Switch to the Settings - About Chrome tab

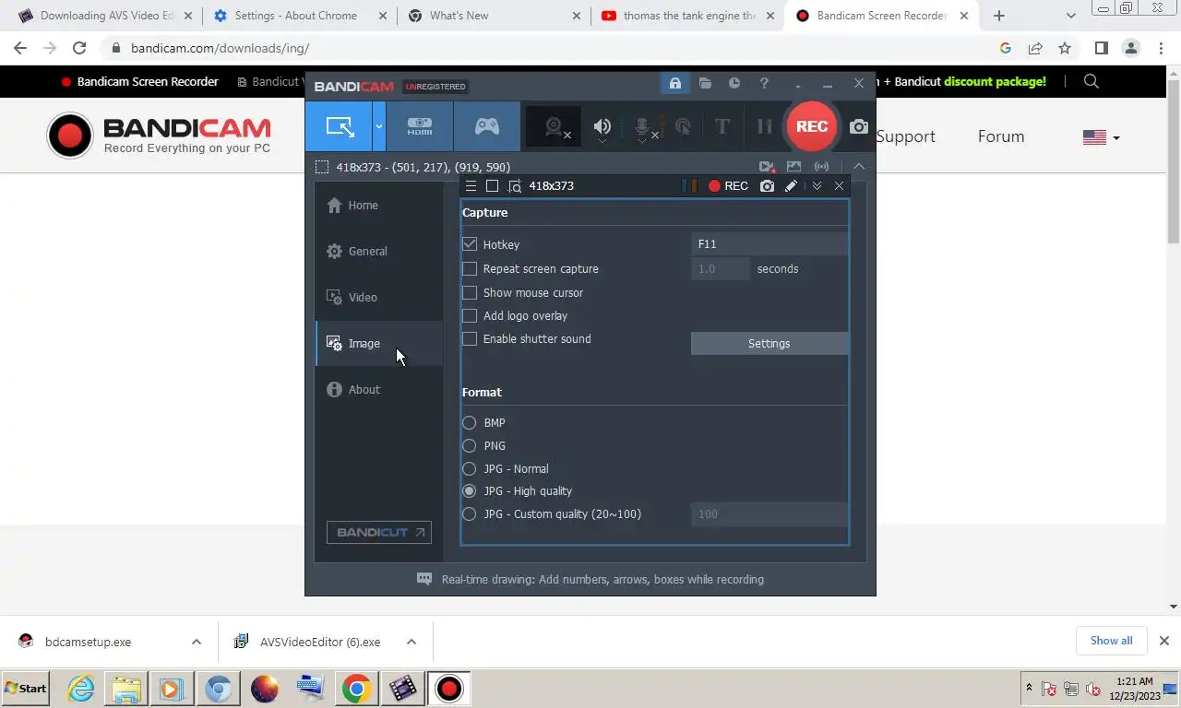click(x=298, y=16)
